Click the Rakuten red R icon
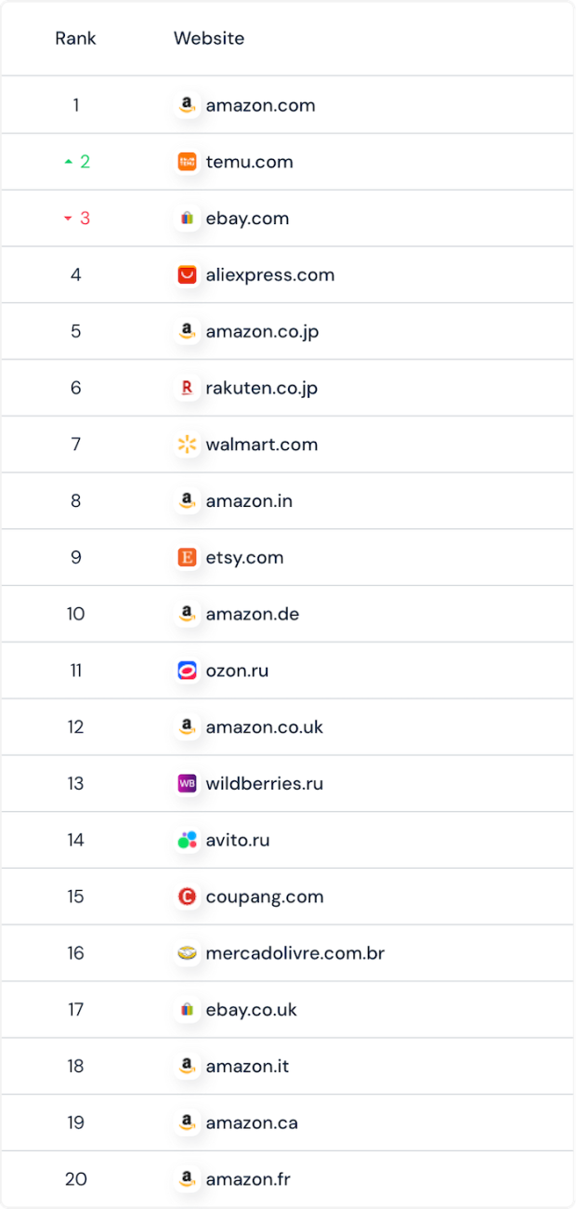 point(187,388)
